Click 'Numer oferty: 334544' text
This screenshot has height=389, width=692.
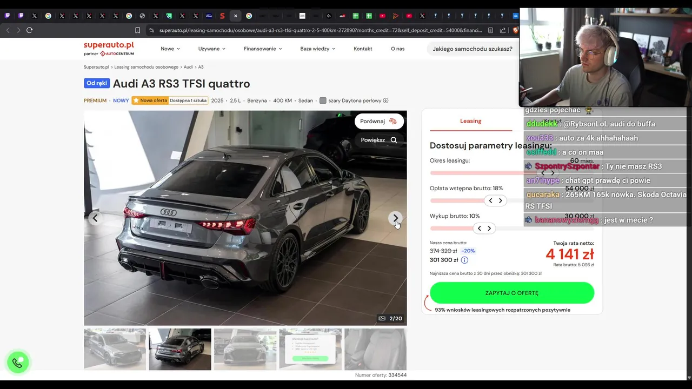381,375
